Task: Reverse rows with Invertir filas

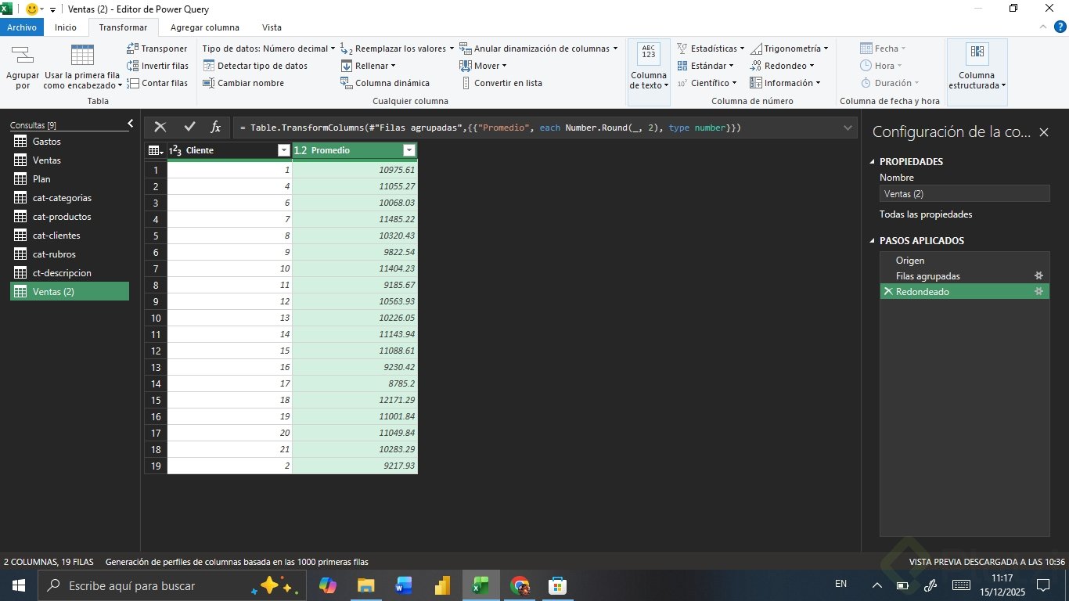Action: 157,66
